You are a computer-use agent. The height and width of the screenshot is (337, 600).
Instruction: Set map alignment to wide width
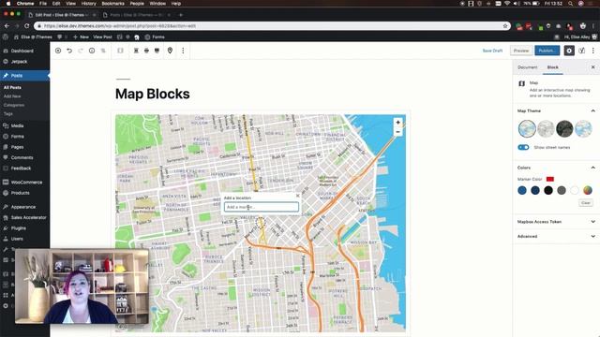pos(146,51)
